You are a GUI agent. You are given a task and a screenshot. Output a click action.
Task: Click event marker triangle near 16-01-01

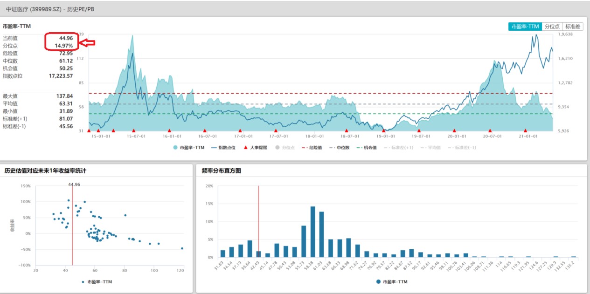pos(169,131)
